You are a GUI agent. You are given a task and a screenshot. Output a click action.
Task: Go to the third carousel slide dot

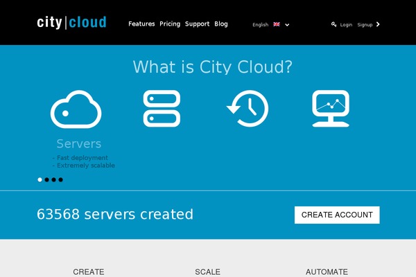[x=53, y=180]
